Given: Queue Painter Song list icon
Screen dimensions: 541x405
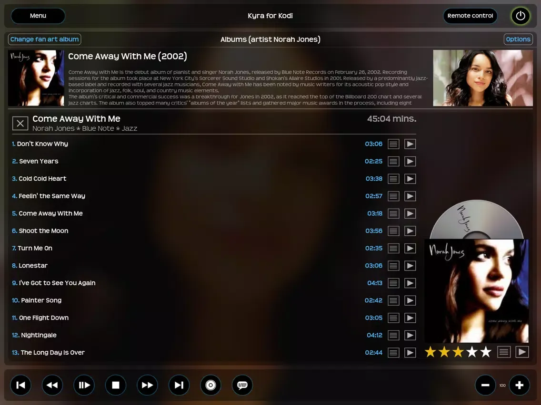Looking at the screenshot, I should coord(393,300).
